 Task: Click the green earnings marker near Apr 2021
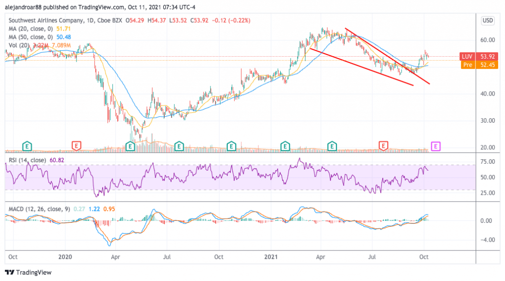tap(332, 146)
